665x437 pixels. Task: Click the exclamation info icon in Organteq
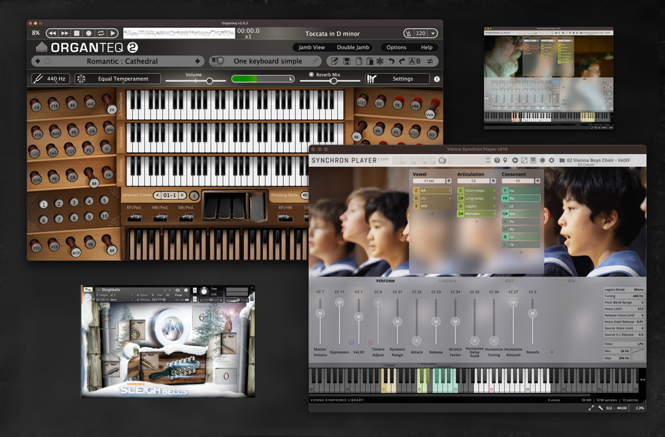point(437,79)
